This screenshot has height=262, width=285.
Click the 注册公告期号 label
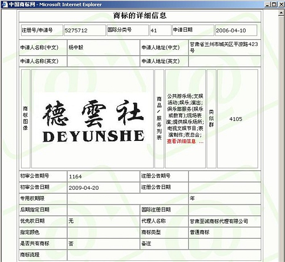[156, 176]
